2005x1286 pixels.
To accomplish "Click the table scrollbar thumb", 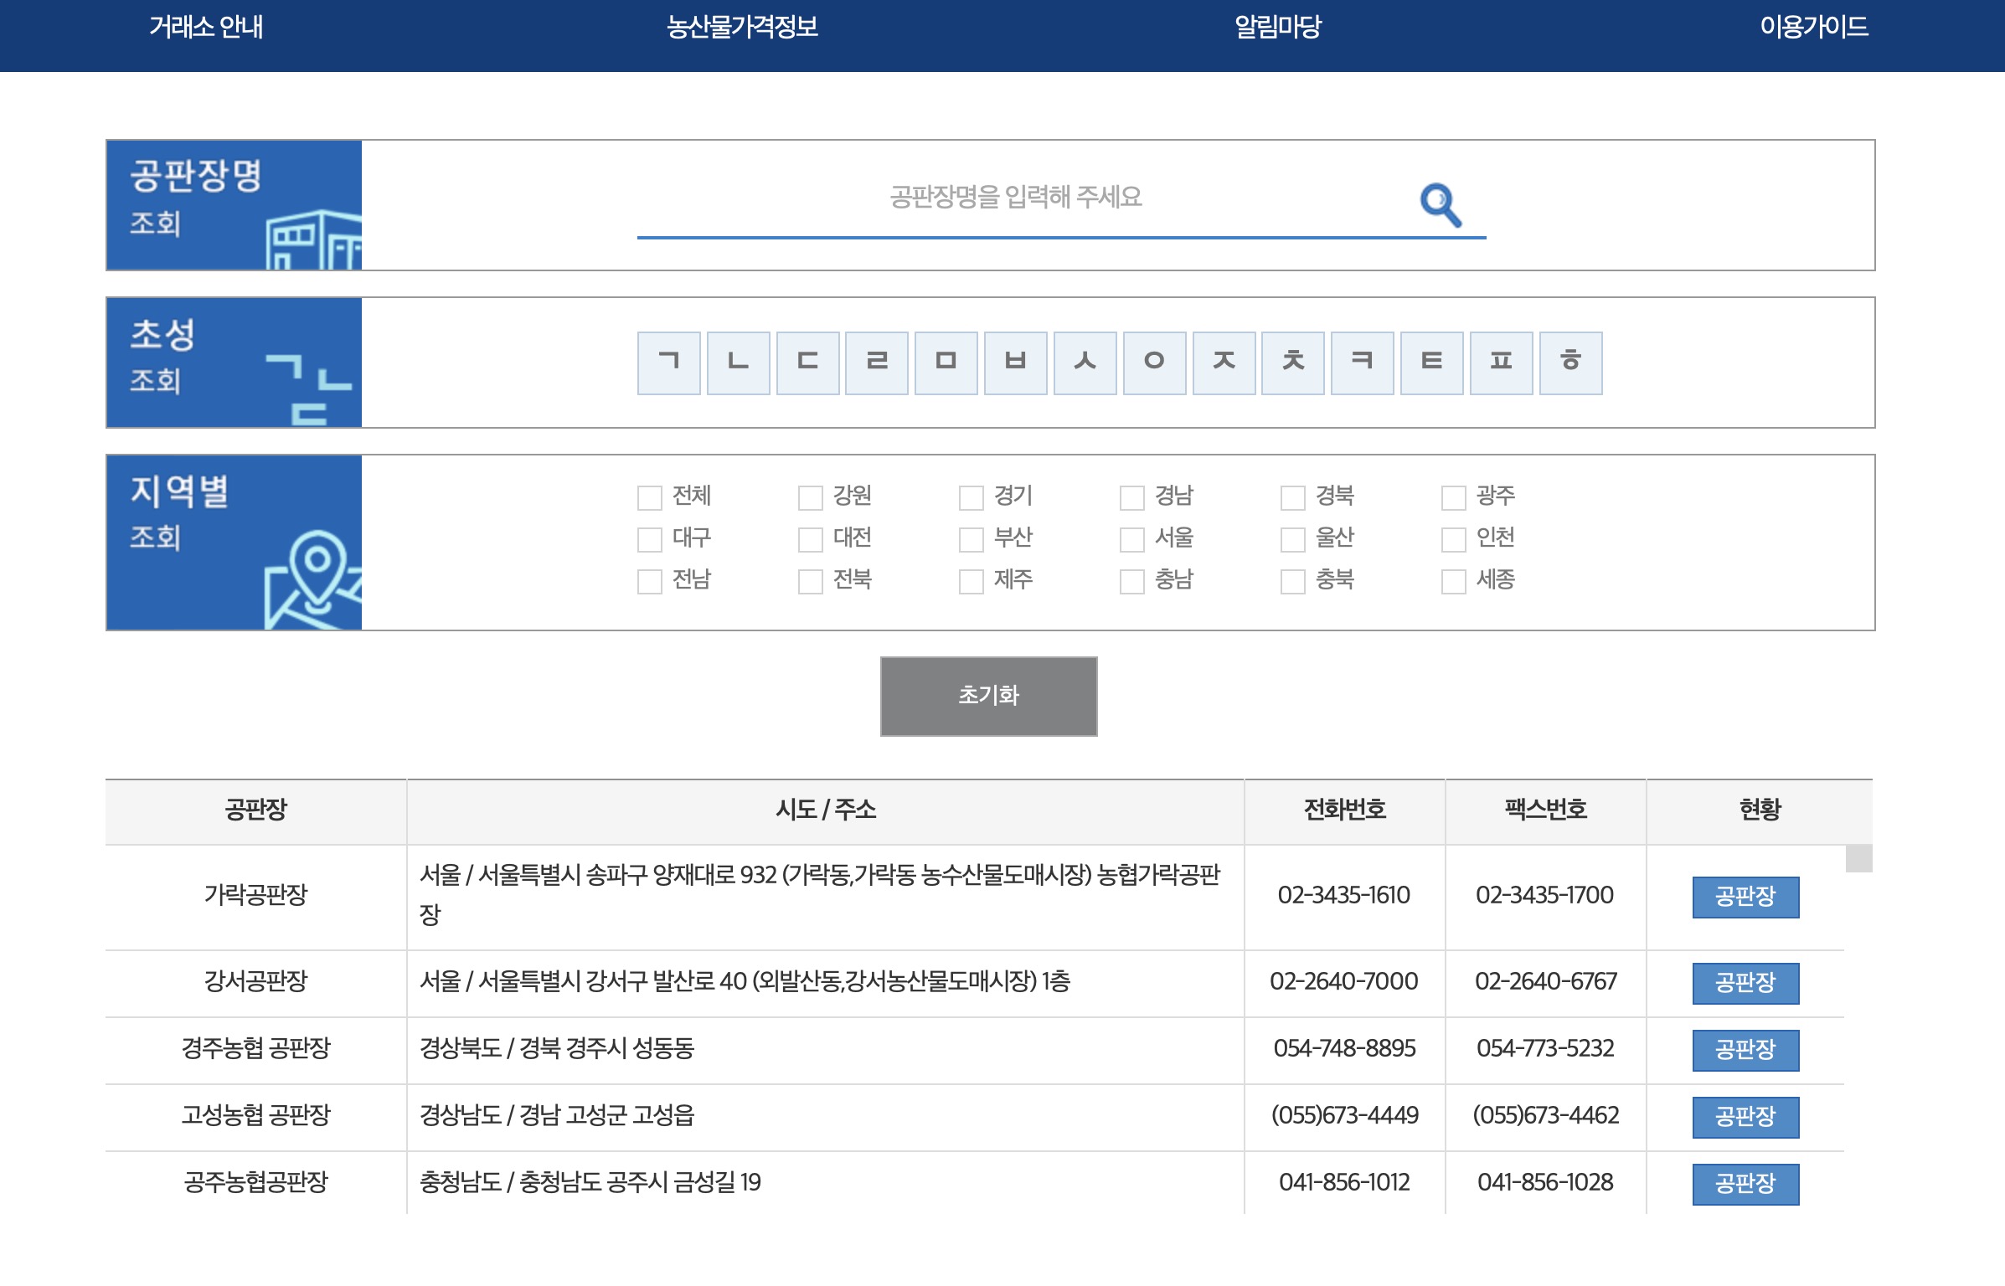I will tap(1858, 858).
